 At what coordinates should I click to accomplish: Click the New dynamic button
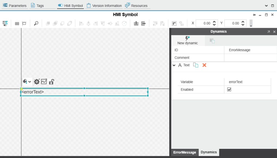(x=188, y=40)
